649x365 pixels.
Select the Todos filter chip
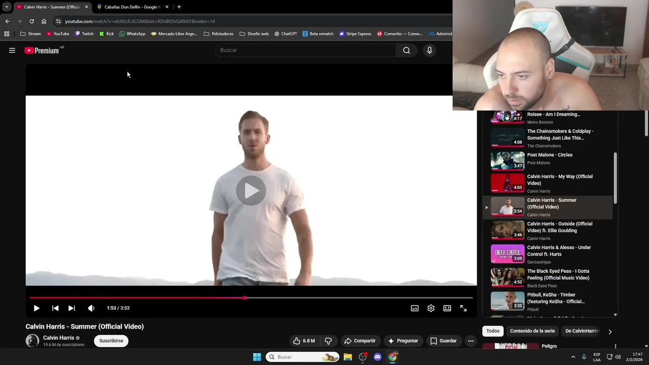point(493,331)
